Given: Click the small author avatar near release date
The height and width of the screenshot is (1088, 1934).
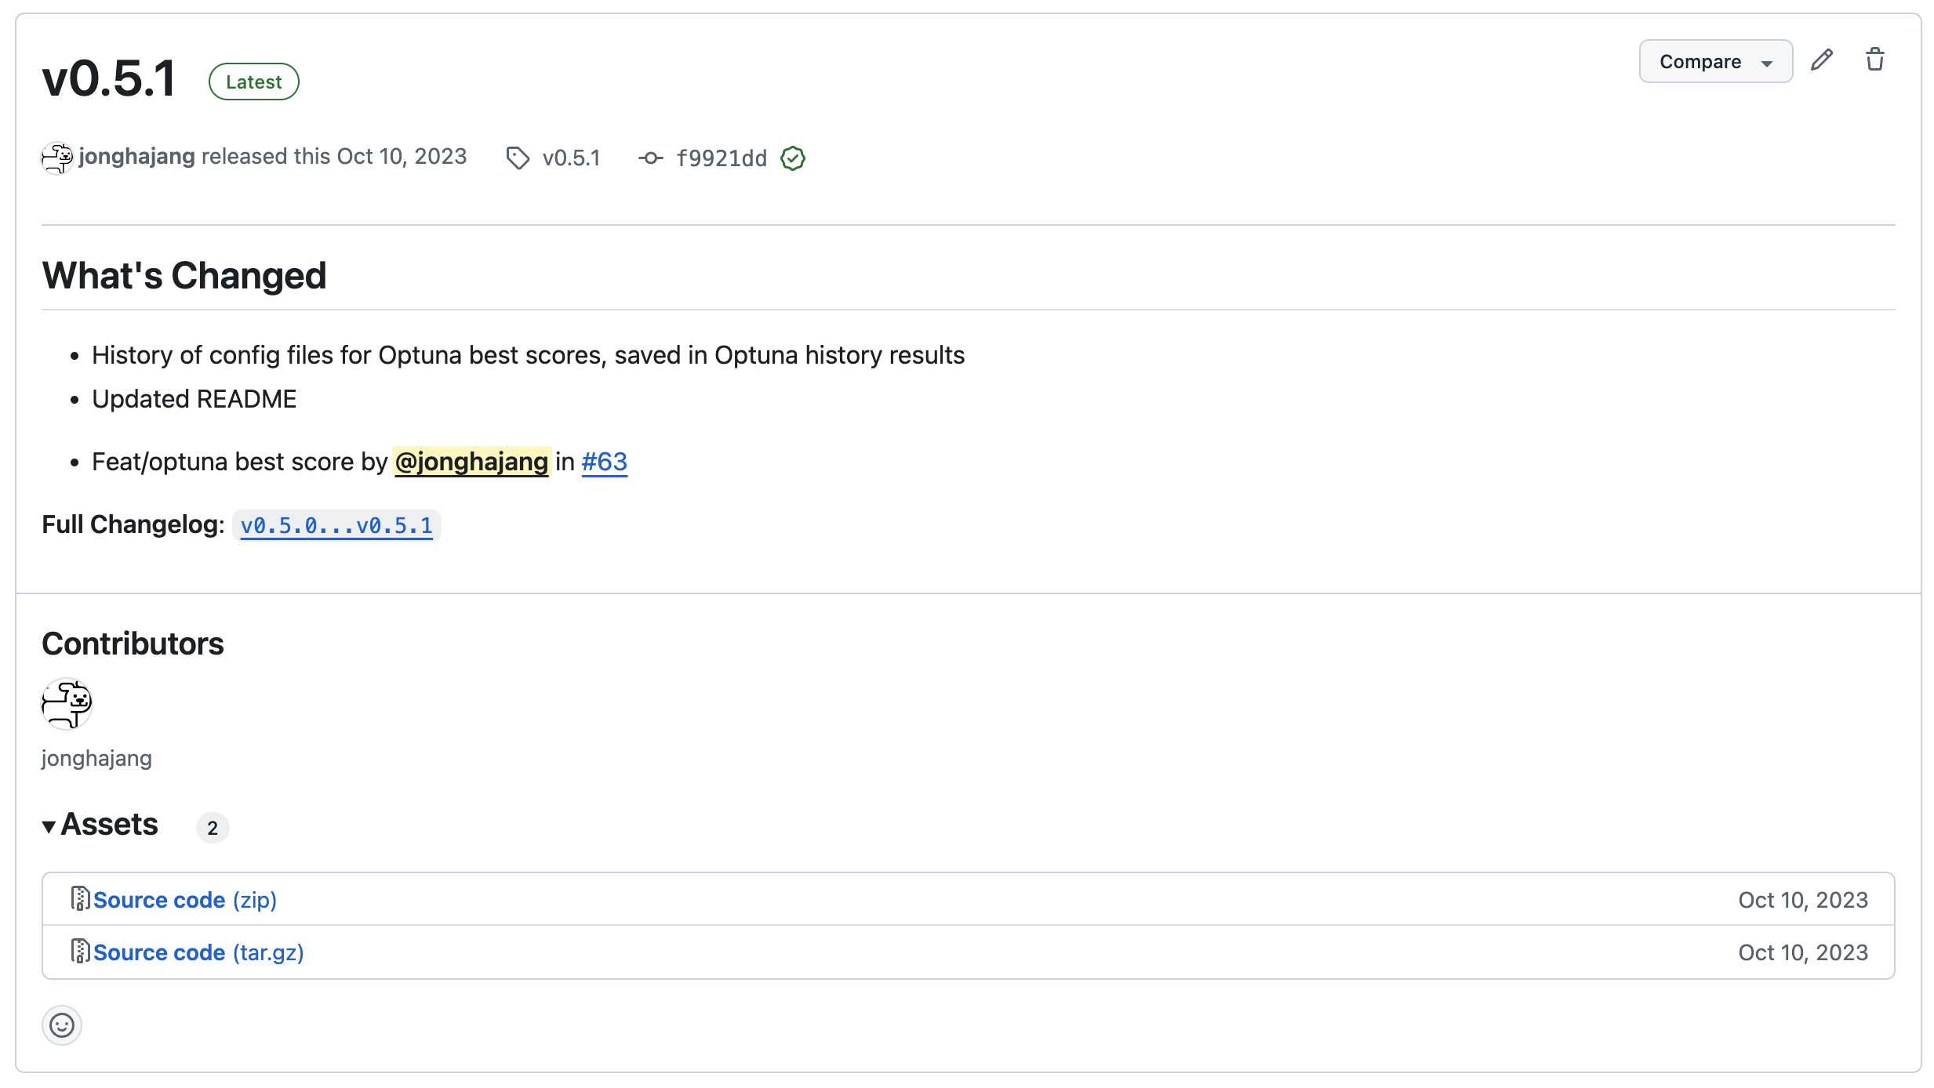Looking at the screenshot, I should pyautogui.click(x=57, y=158).
